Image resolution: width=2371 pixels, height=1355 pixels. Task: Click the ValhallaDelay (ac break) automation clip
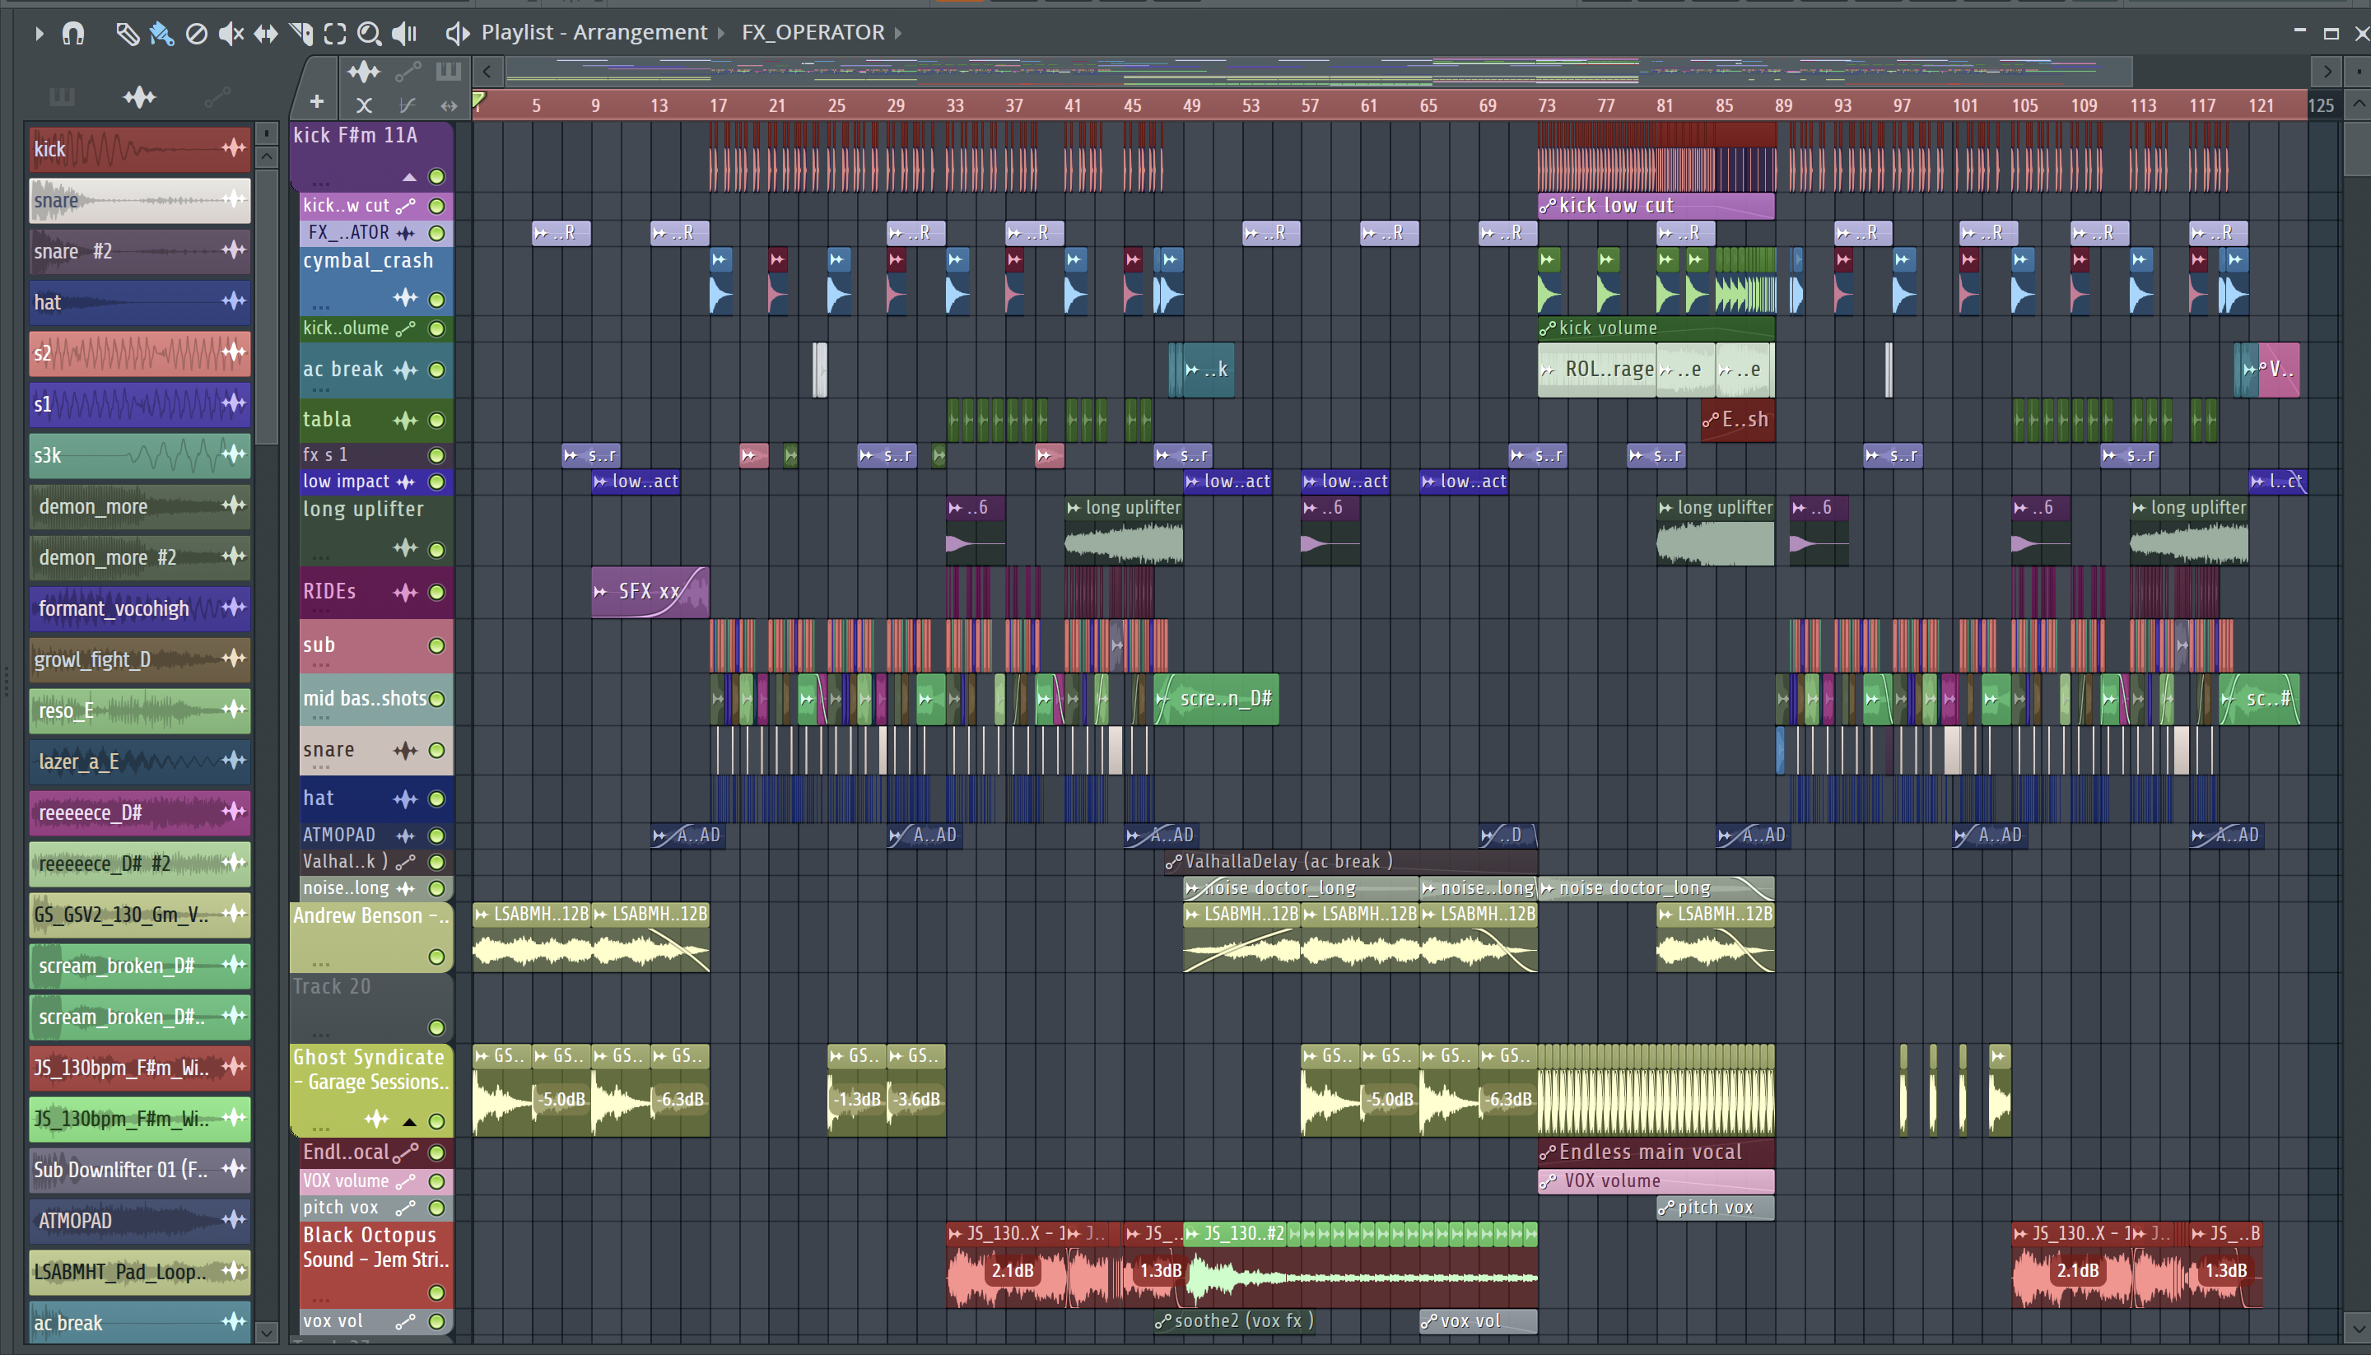point(1350,862)
